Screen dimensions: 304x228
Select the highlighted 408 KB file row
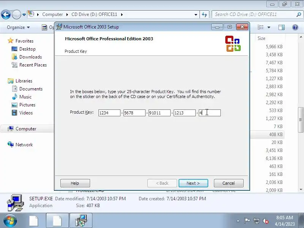(268, 135)
